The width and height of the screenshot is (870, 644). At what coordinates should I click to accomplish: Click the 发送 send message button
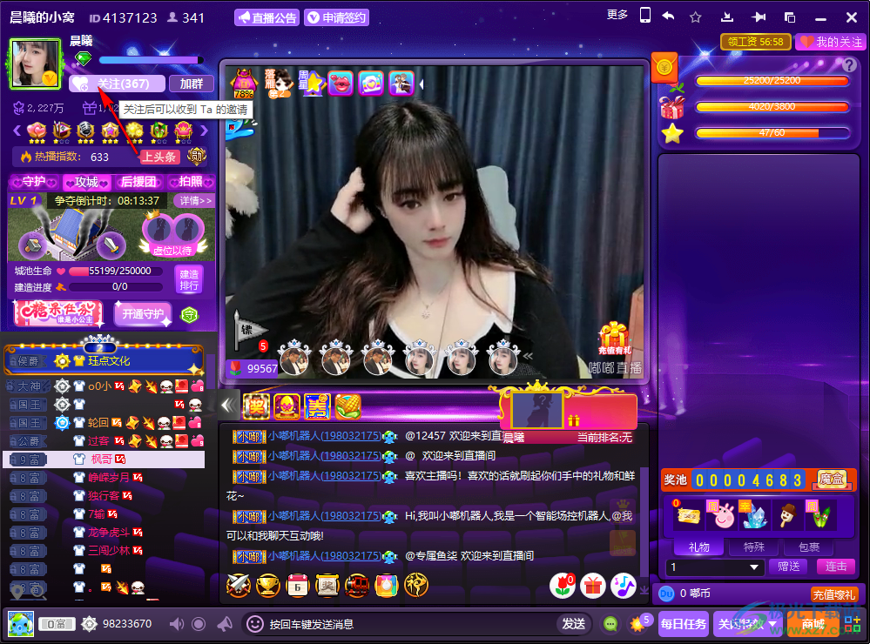[x=573, y=624]
